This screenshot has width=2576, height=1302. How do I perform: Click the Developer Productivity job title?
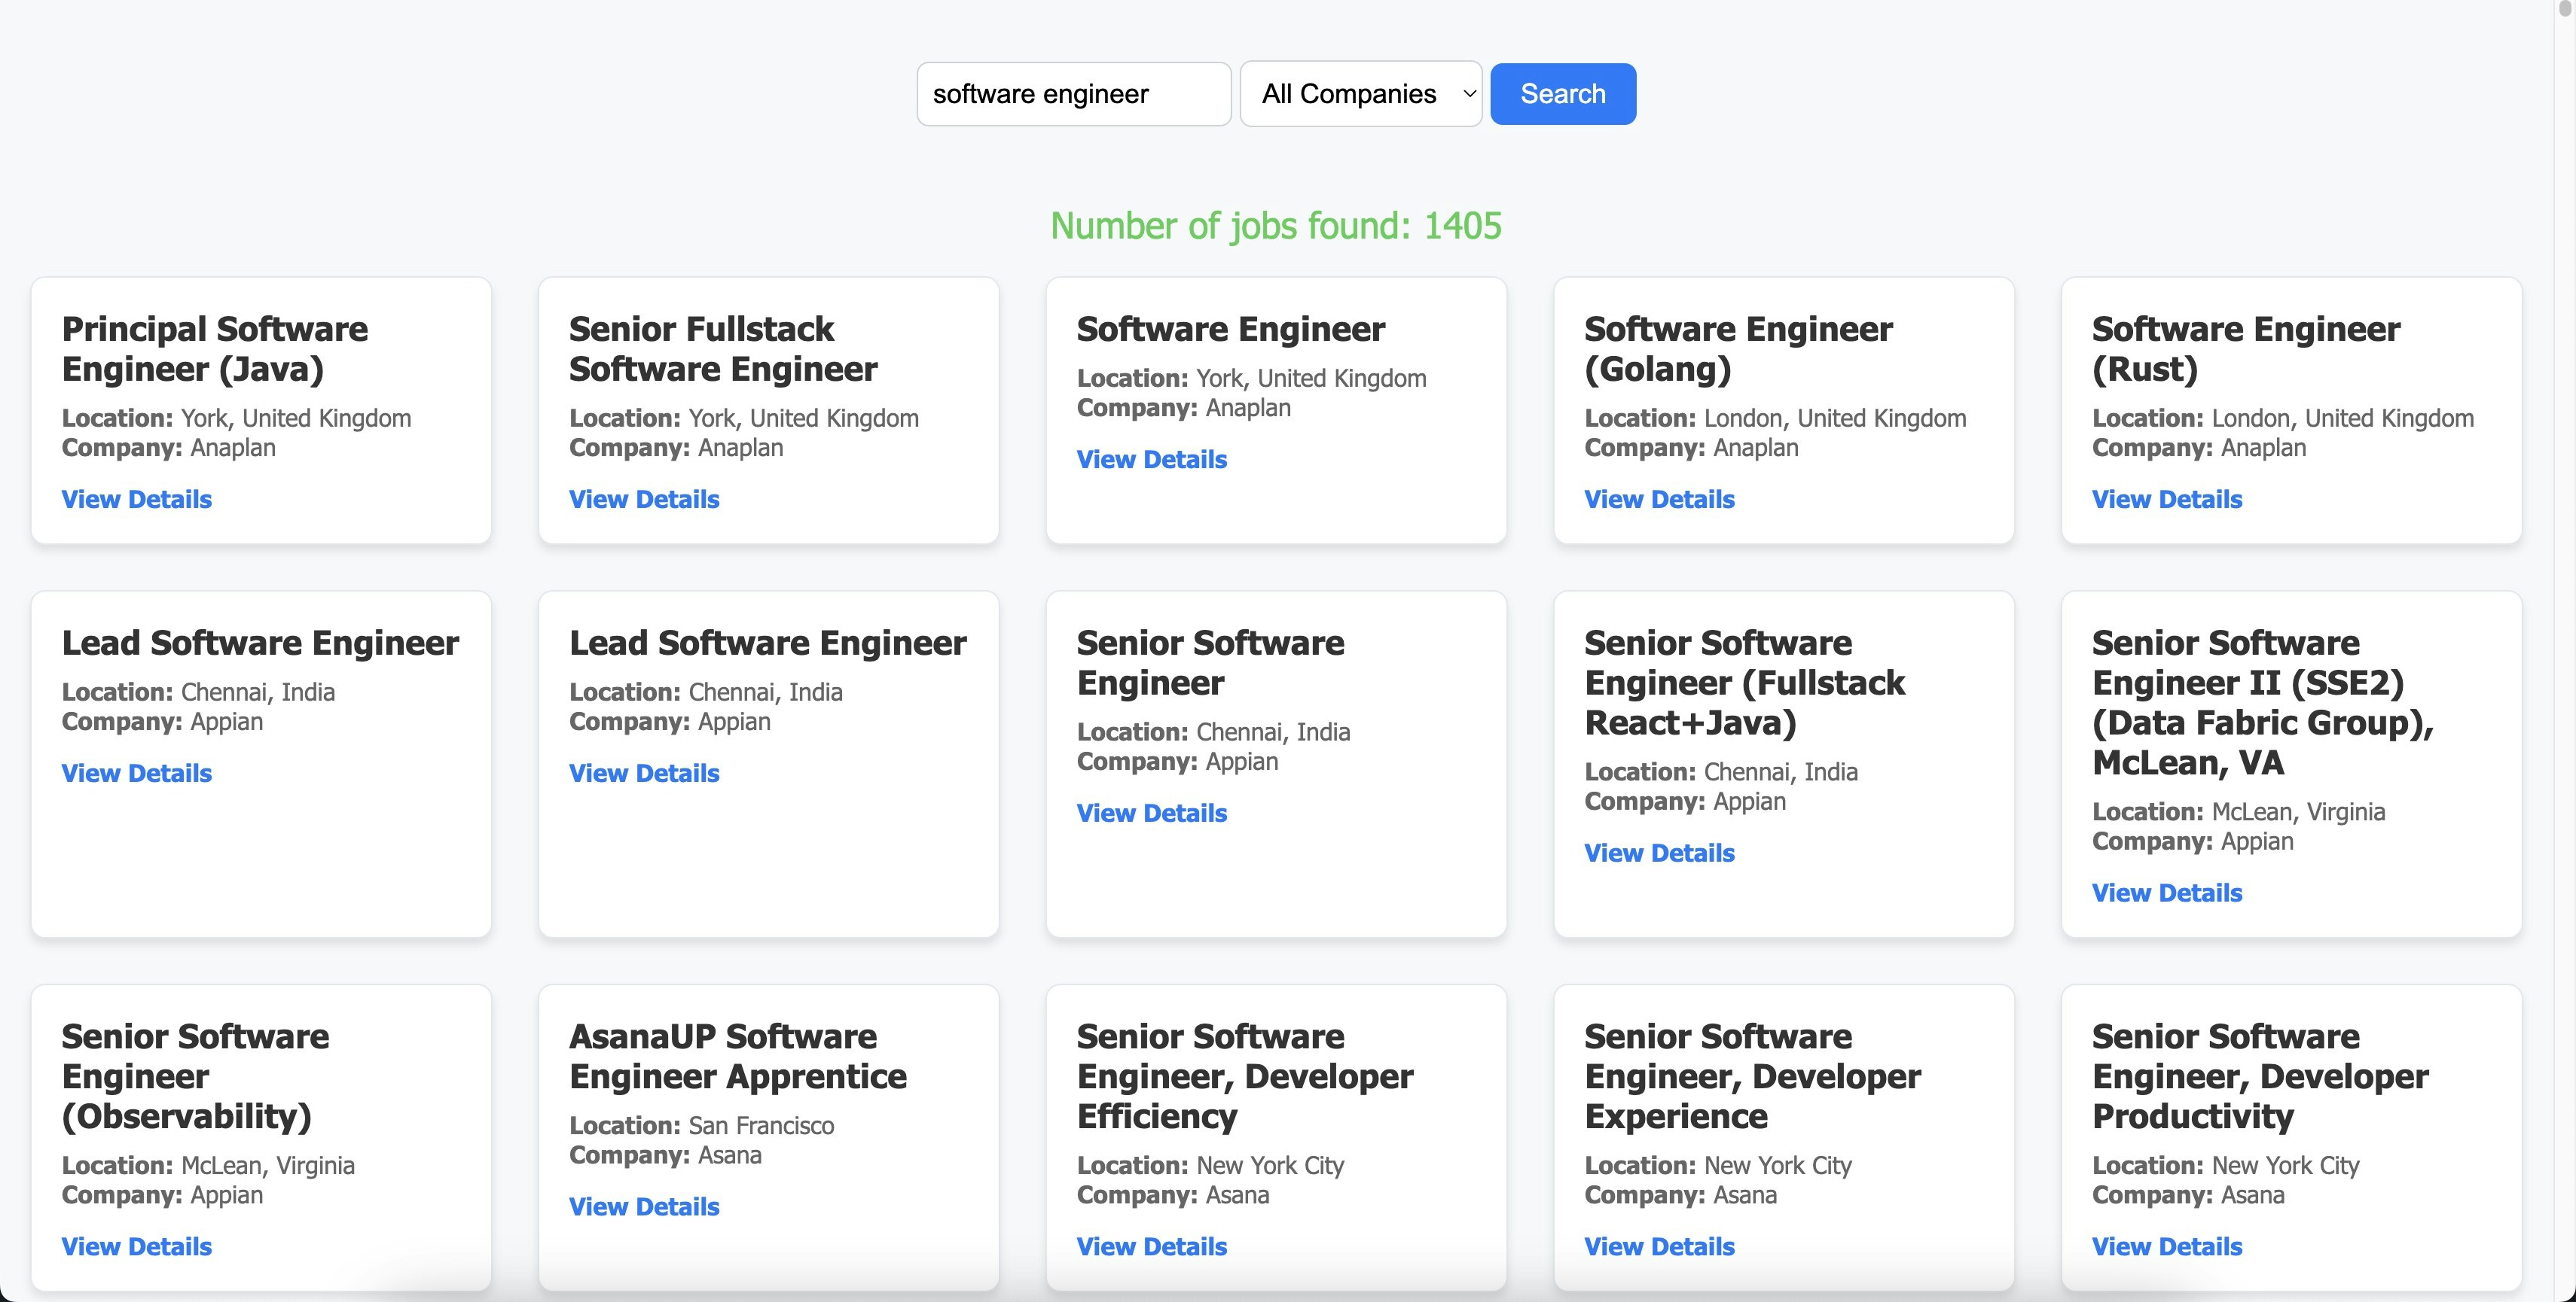pyautogui.click(x=2260, y=1076)
